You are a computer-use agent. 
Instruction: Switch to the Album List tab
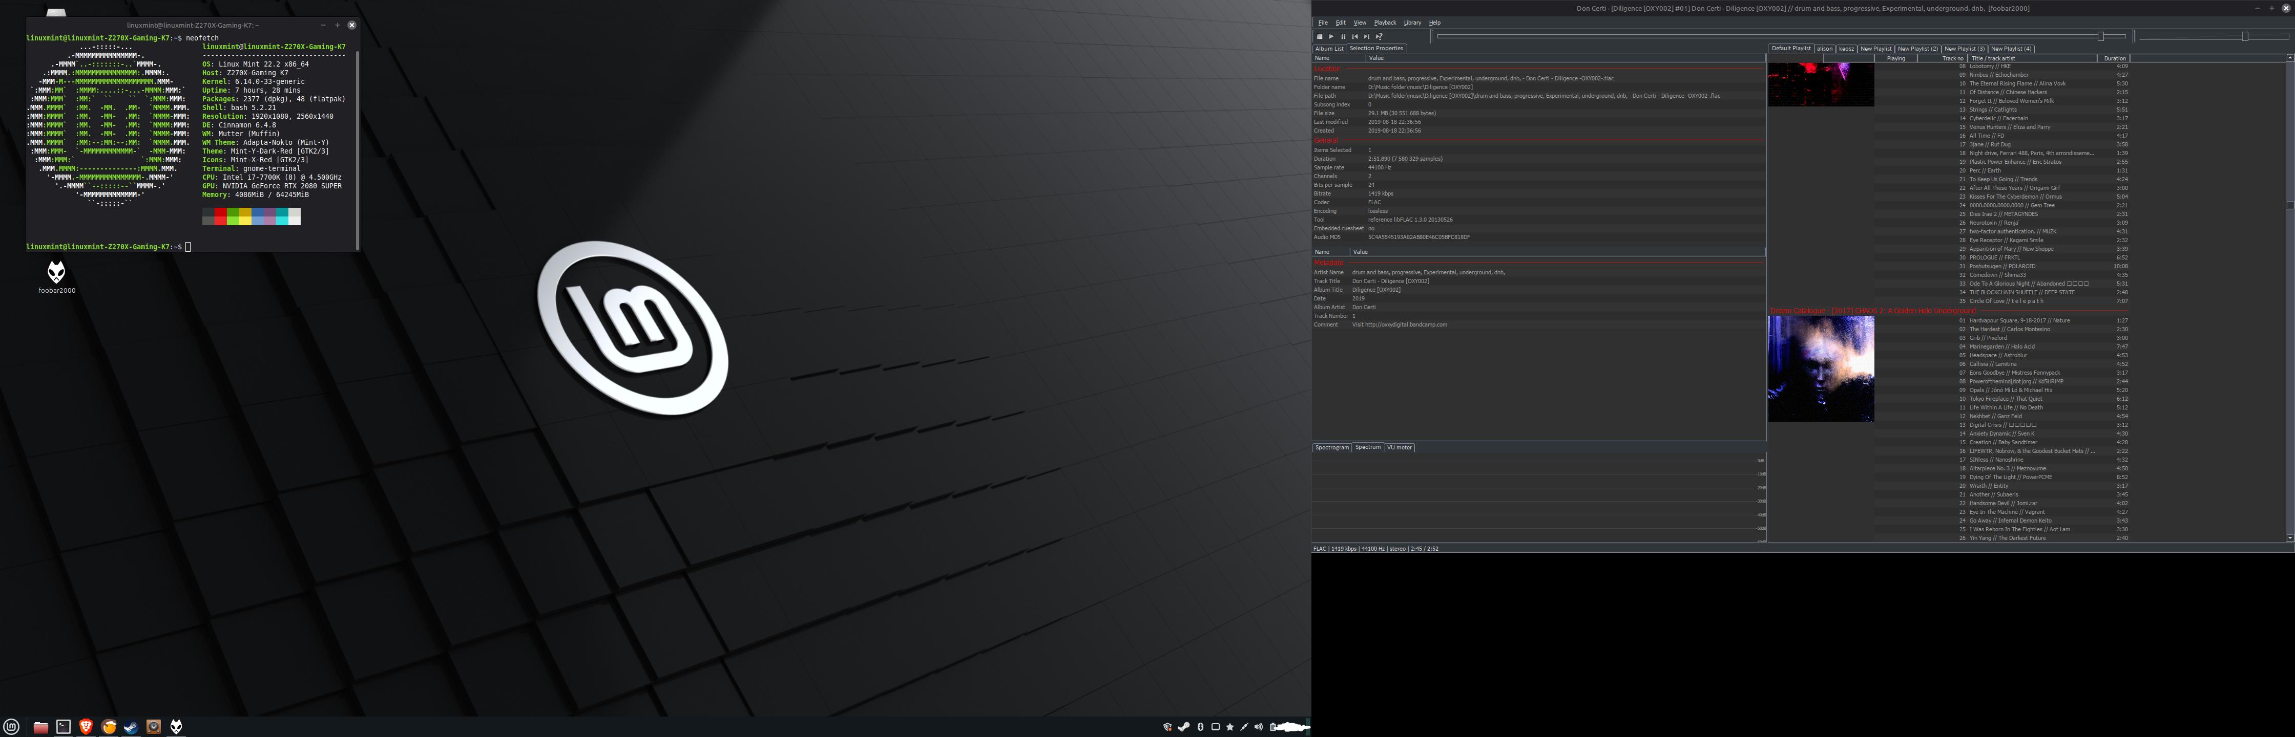pyautogui.click(x=1329, y=49)
